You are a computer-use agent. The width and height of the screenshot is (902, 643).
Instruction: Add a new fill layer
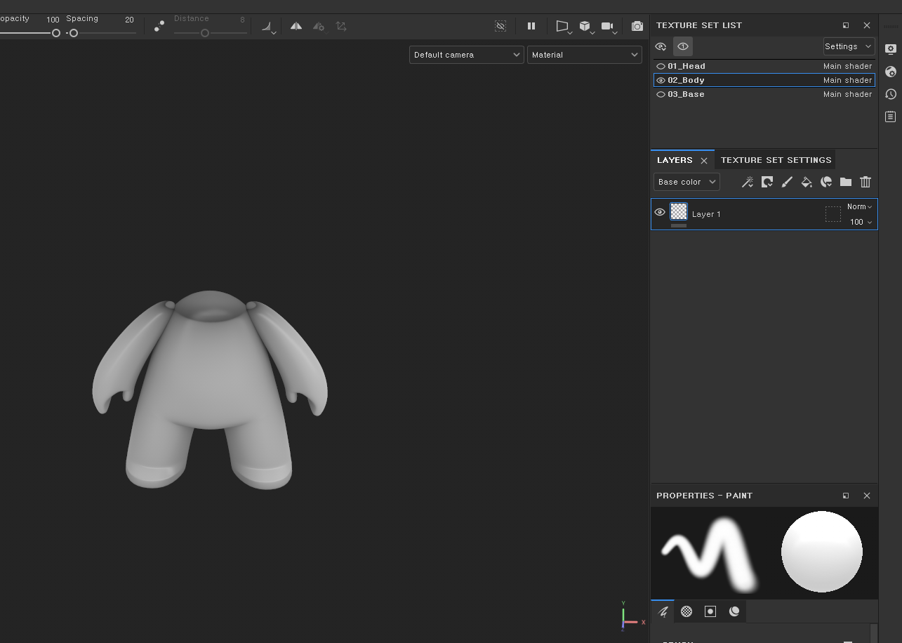807,182
